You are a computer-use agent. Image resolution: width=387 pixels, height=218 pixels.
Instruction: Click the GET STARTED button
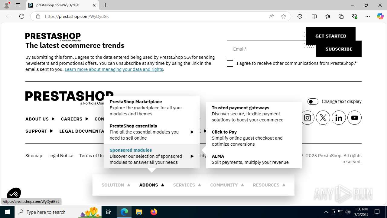pos(331,36)
